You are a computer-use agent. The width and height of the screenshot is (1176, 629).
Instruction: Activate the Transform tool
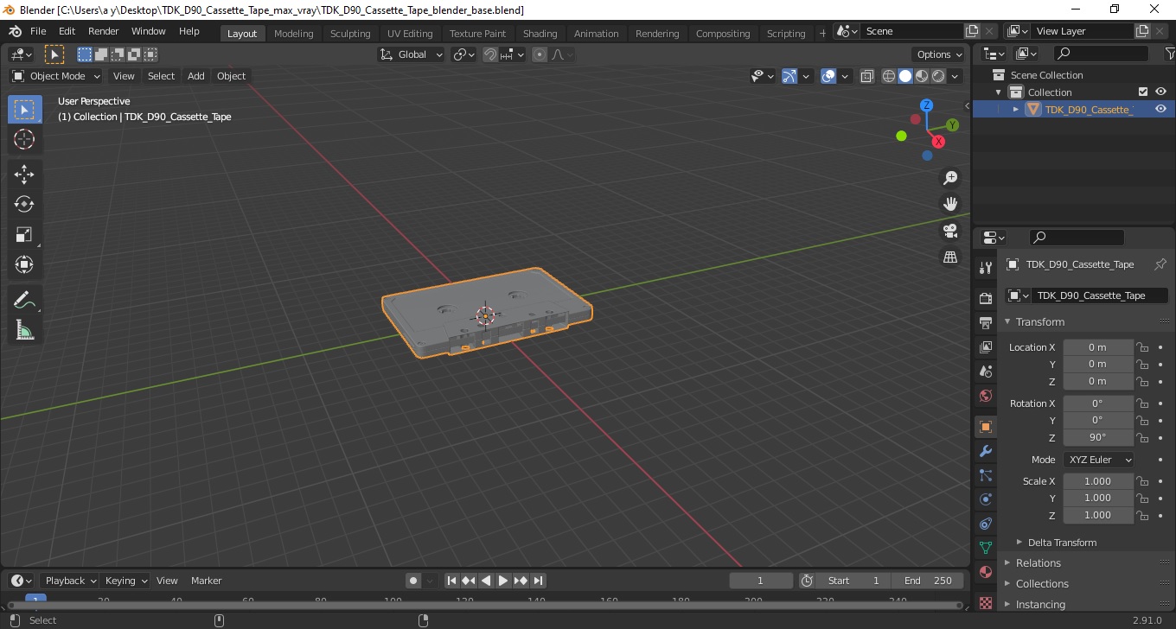pos(24,264)
